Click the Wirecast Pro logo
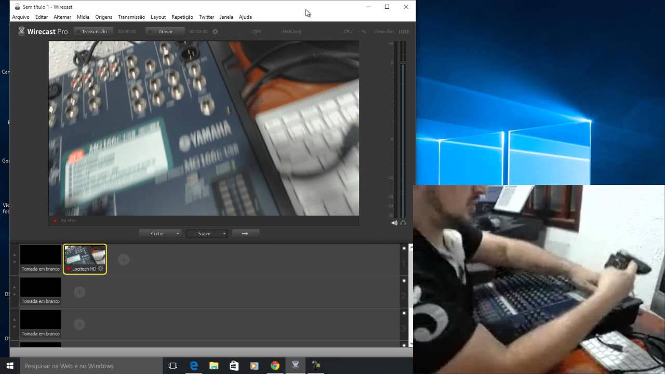The image size is (665, 374). [43, 31]
